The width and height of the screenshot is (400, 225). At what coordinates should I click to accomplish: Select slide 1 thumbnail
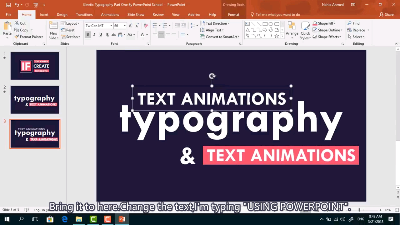35,66
